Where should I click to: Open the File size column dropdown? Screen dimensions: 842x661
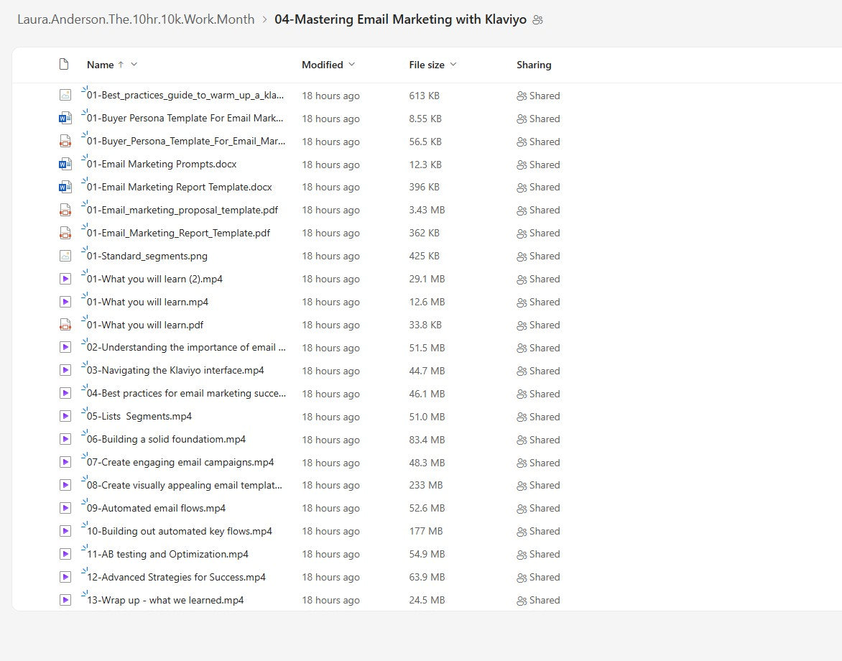(453, 65)
